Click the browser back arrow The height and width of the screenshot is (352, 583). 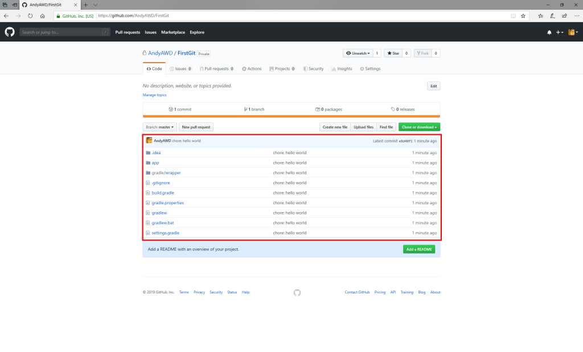click(6, 16)
